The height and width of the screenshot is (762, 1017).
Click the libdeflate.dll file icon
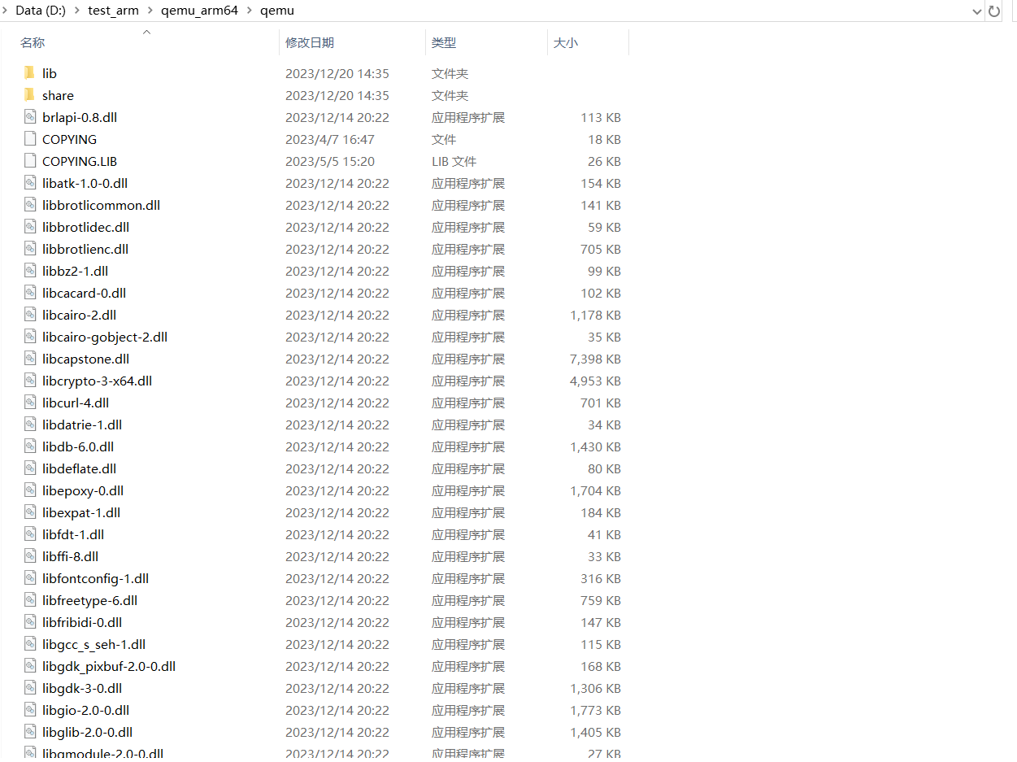30,468
